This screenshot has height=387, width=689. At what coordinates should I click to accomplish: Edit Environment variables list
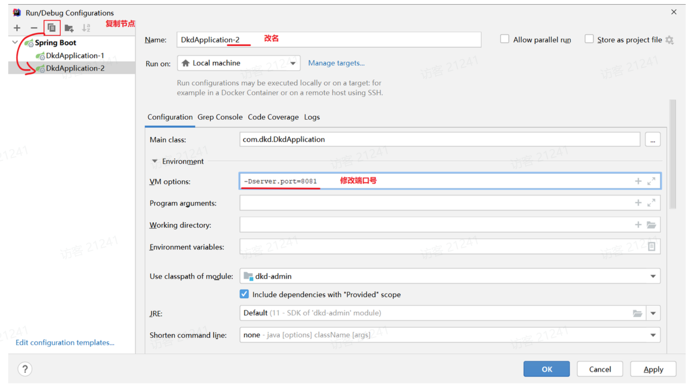tap(652, 247)
